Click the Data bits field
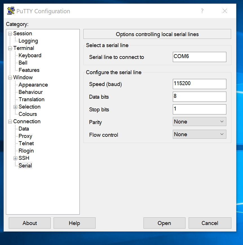Image resolution: width=243 pixels, height=245 pixels. pos(199,97)
